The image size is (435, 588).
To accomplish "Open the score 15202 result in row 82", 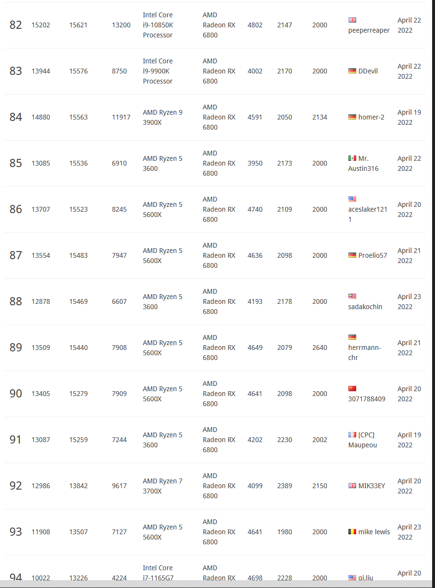I will [41, 25].
